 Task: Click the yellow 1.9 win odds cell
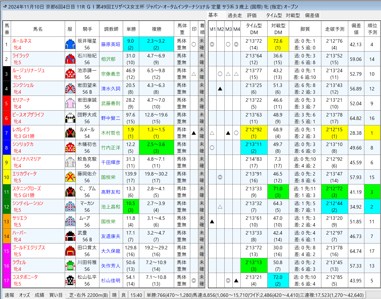pos(131,133)
